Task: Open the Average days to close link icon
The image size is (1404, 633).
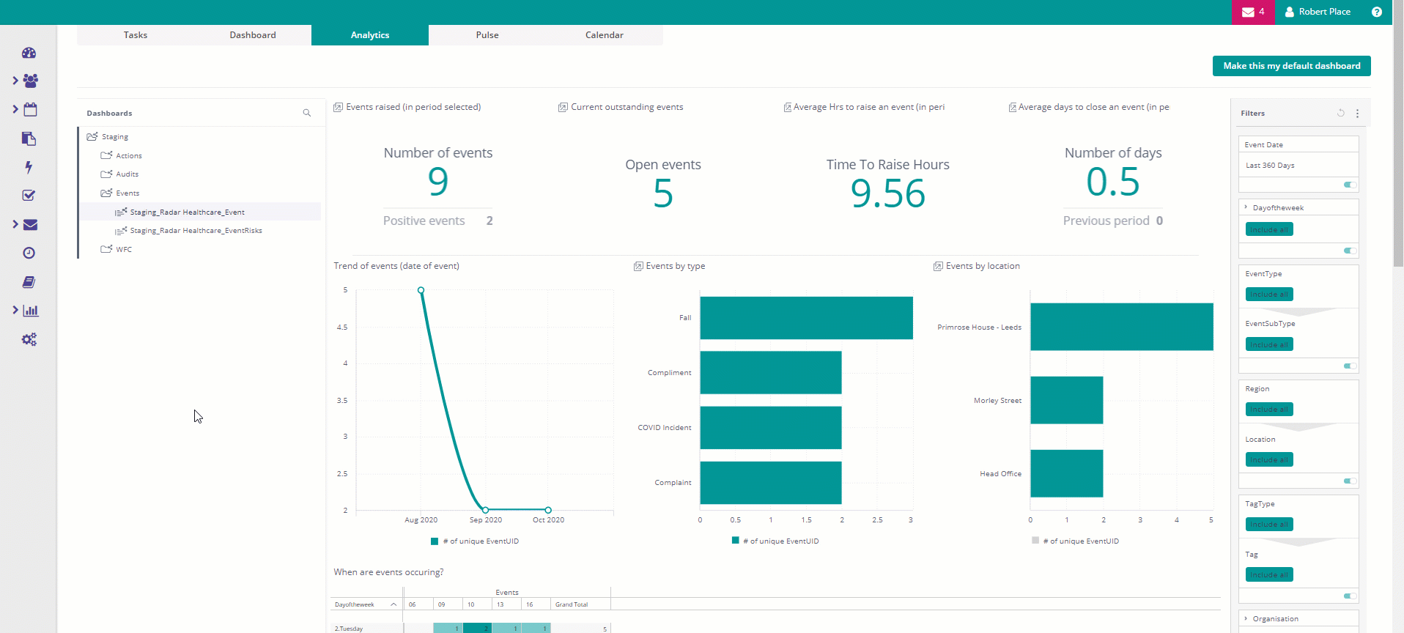Action: coord(1013,107)
